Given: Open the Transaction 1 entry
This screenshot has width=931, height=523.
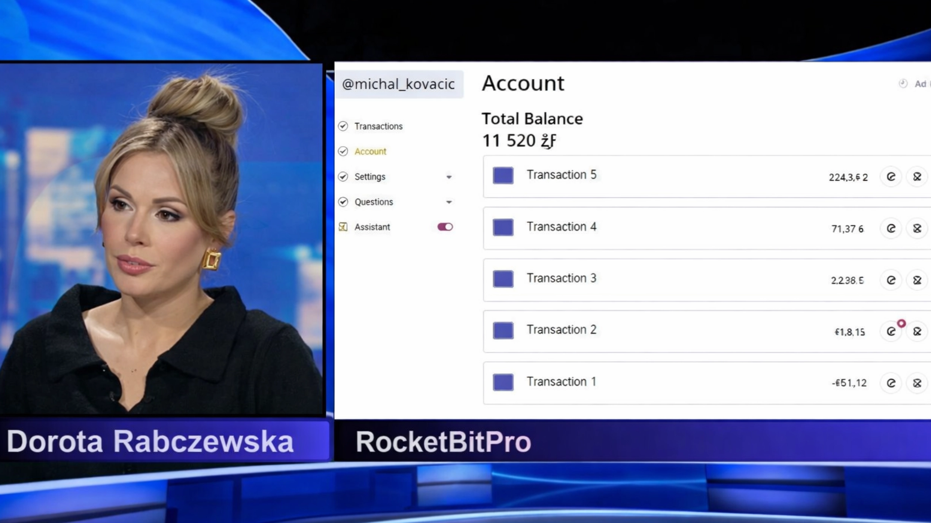Looking at the screenshot, I should [707, 383].
